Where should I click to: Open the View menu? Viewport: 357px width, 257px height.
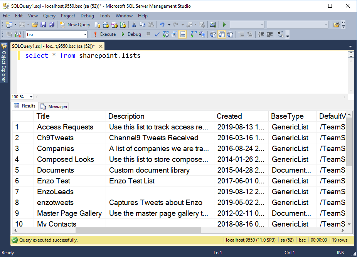33,16
